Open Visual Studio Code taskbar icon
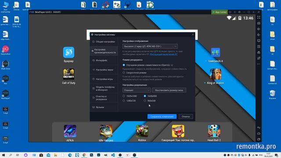 [x=113, y=155]
